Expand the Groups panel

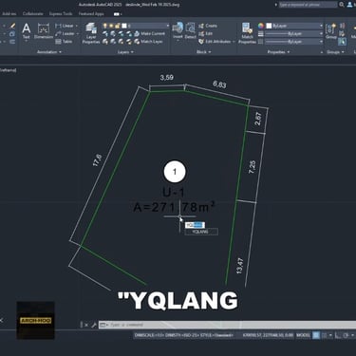point(335,52)
